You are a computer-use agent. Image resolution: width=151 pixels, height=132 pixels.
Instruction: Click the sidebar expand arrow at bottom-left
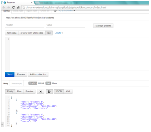click(x=2, y=124)
